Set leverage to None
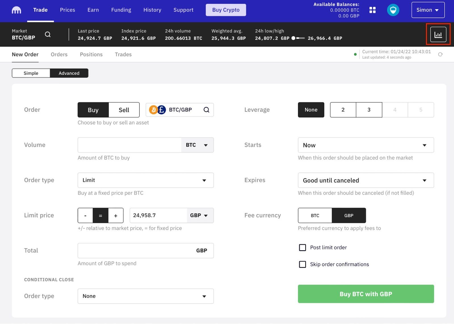 point(311,110)
